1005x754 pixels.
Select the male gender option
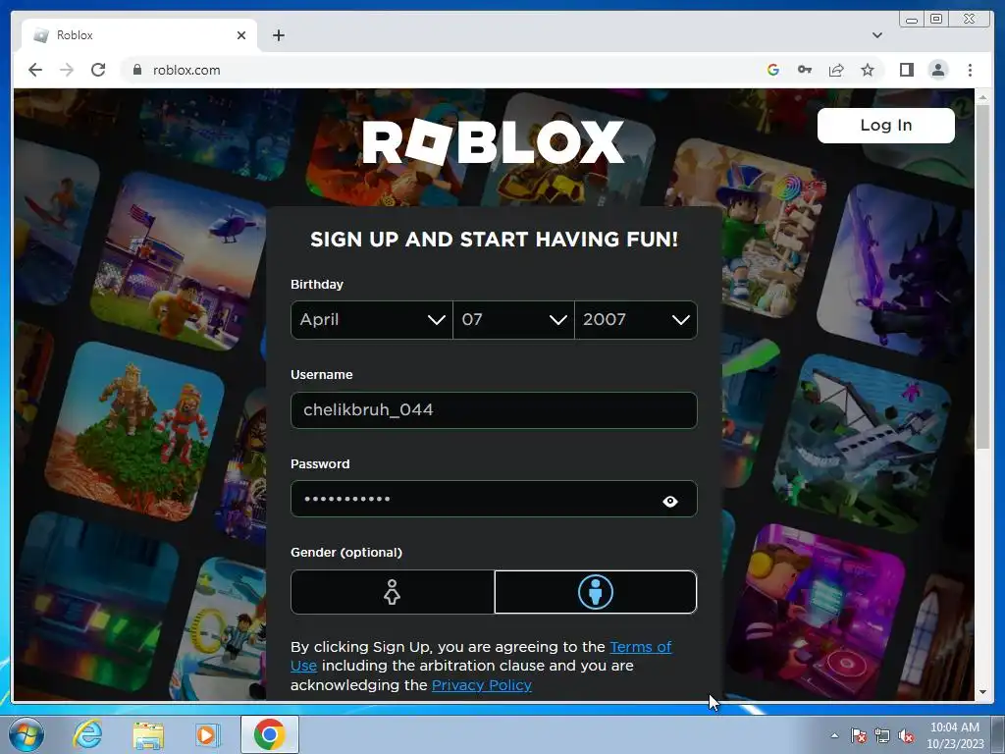pos(596,592)
